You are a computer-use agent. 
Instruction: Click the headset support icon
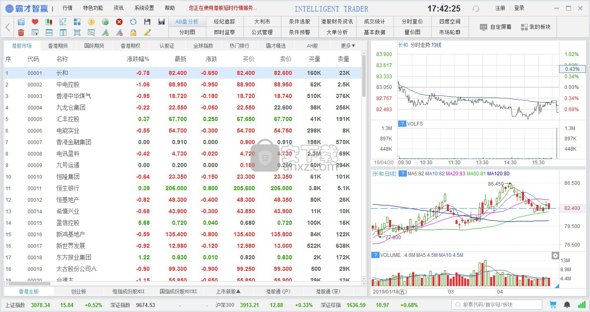[x=476, y=9]
